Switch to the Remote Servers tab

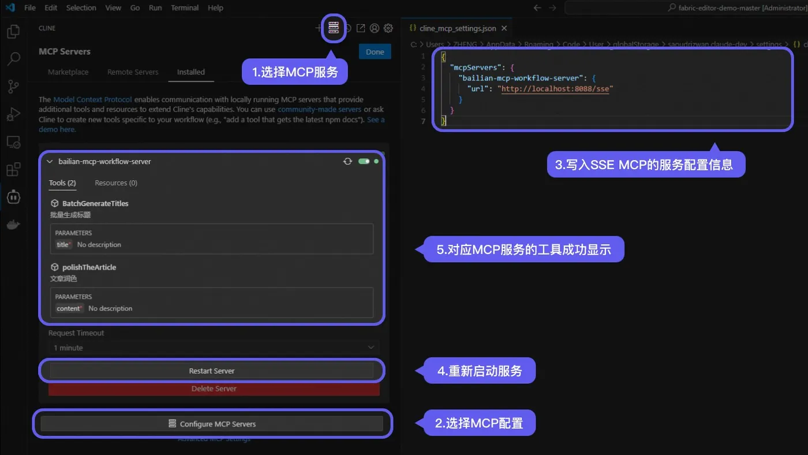tap(133, 72)
